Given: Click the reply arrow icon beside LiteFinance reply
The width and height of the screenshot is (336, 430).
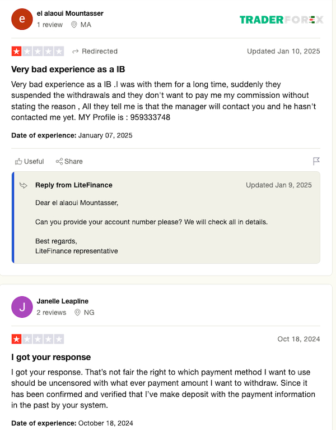Looking at the screenshot, I should [24, 185].
